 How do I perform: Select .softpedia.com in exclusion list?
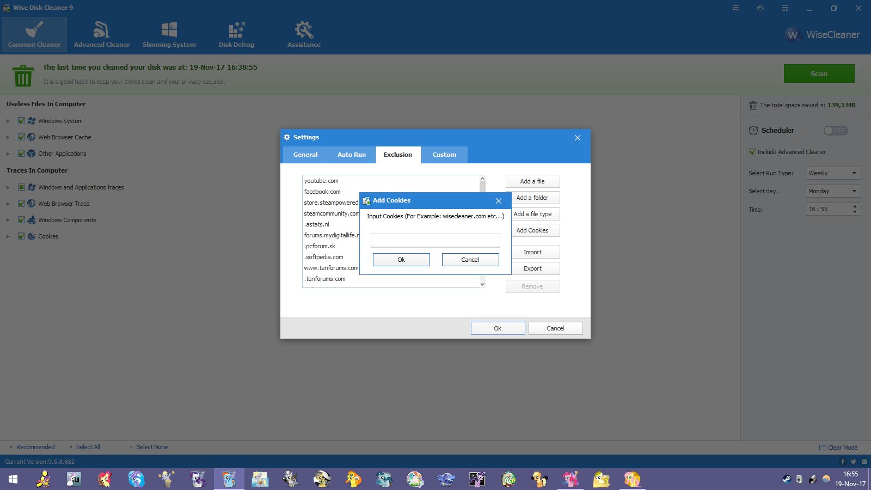click(x=323, y=257)
